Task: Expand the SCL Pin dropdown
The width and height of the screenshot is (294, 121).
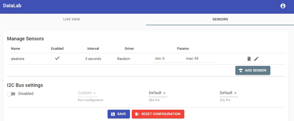Action: pyautogui.click(x=229, y=93)
